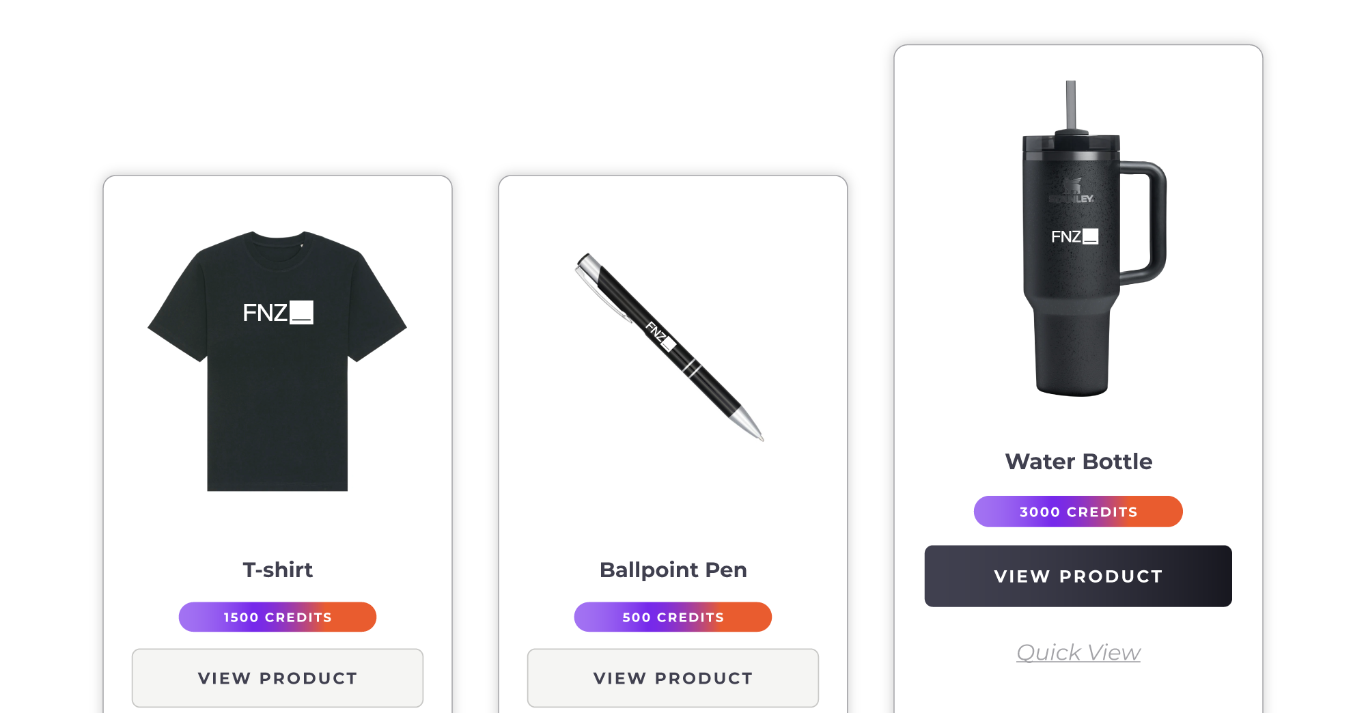The height and width of the screenshot is (713, 1366).
Task: Click the FNZ logo on the T-shirt
Action: (x=278, y=312)
